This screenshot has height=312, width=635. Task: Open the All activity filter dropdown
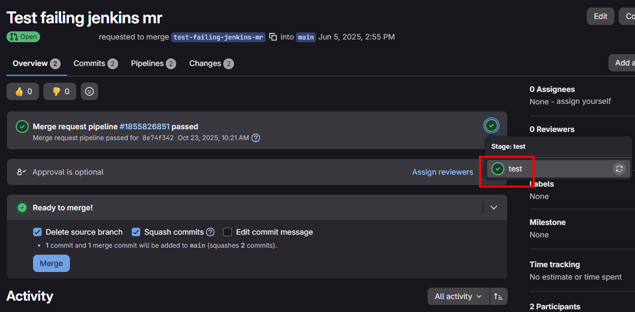tap(458, 296)
